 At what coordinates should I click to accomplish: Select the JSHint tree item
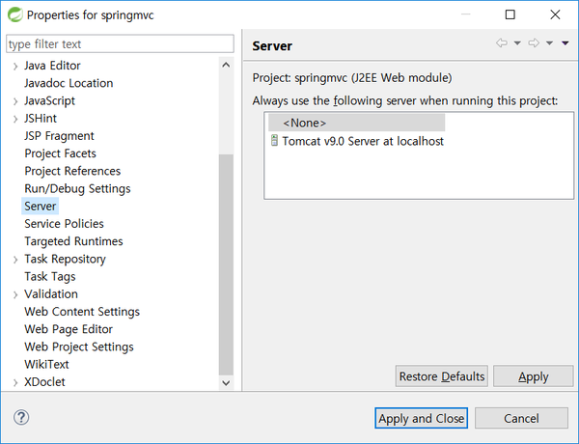41,118
